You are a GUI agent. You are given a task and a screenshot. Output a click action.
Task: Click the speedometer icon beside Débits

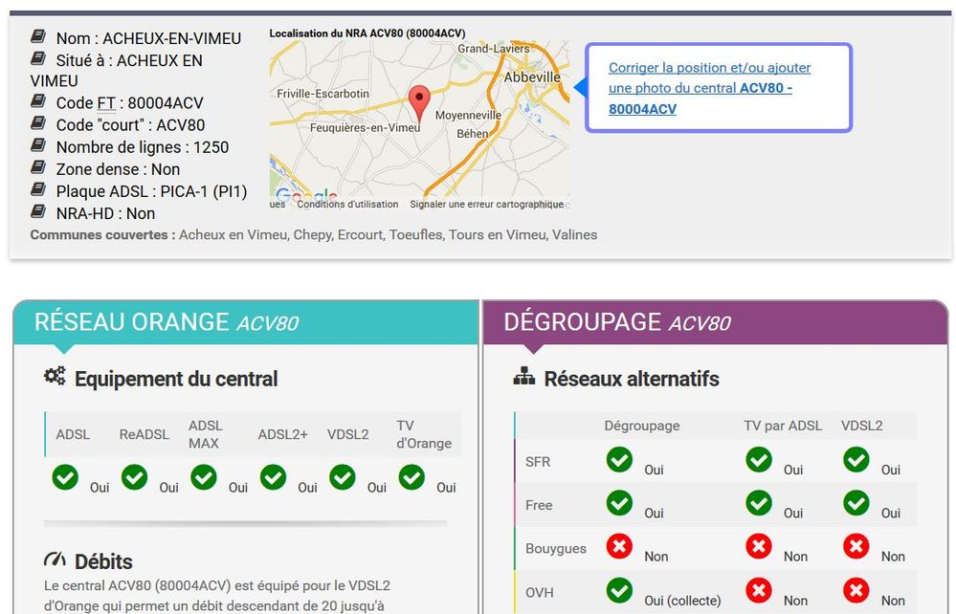(x=55, y=559)
